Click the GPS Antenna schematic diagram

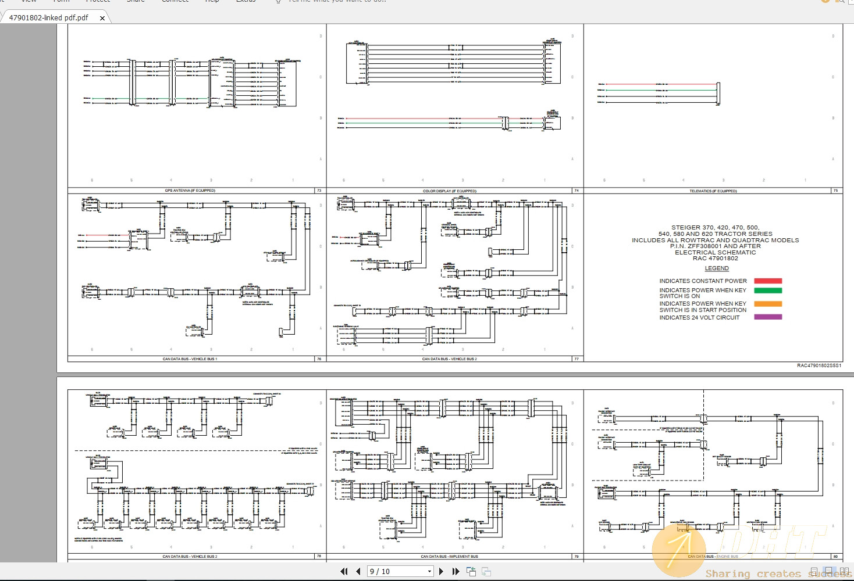point(191,84)
